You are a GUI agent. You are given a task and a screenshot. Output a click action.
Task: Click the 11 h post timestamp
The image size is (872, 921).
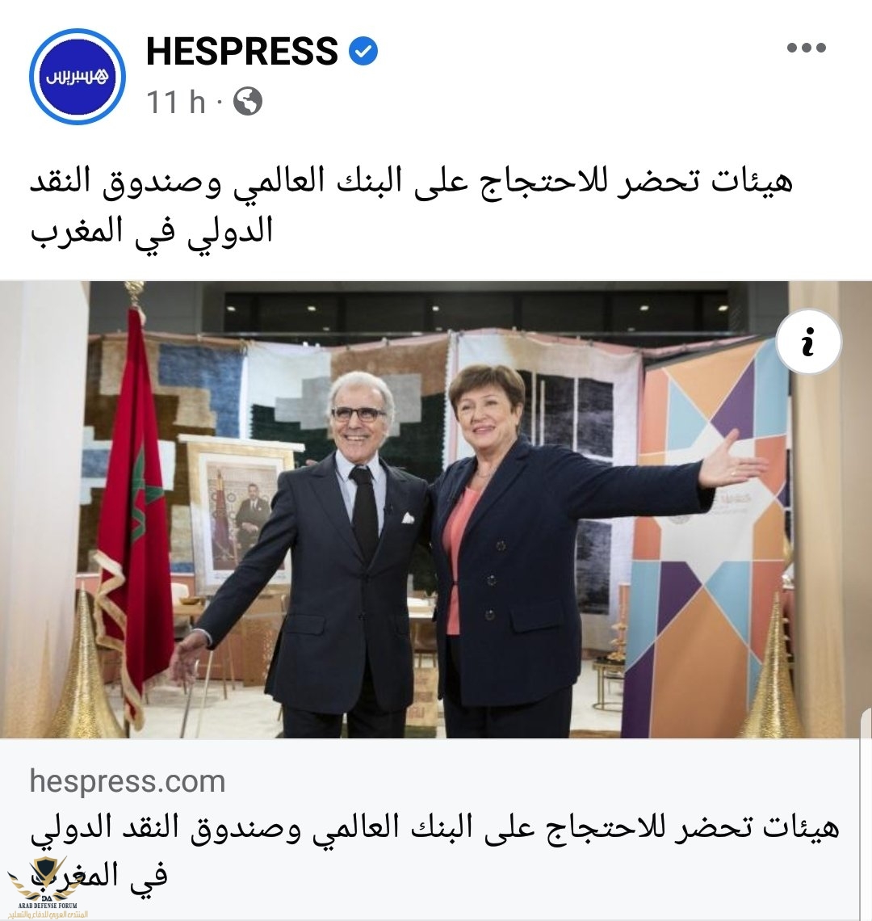point(175,102)
